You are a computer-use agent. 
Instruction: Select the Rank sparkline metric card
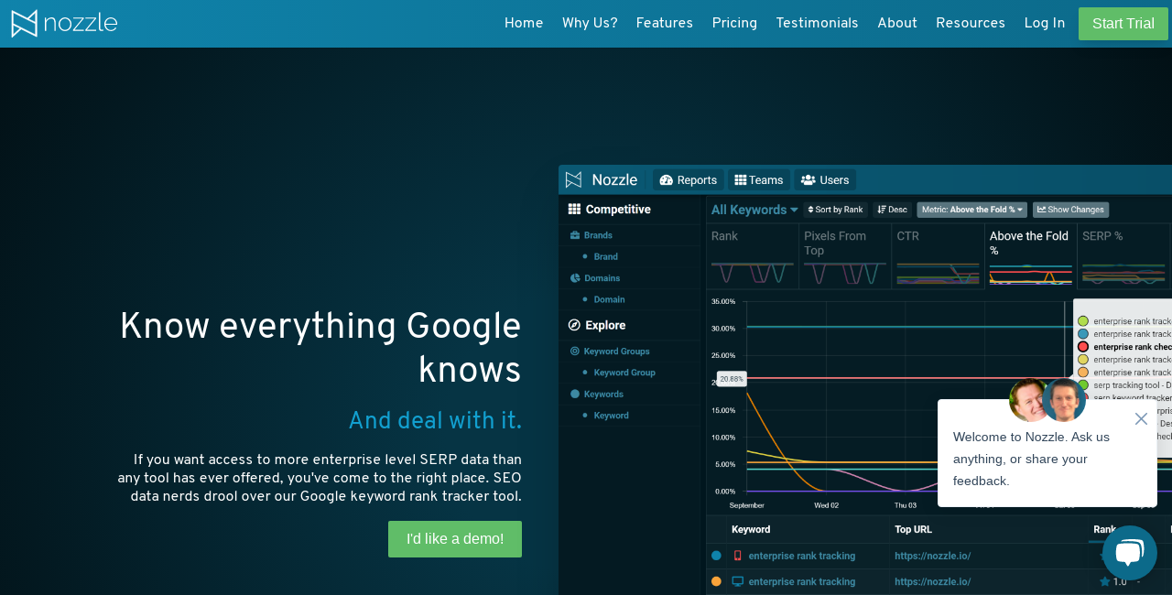pos(753,256)
